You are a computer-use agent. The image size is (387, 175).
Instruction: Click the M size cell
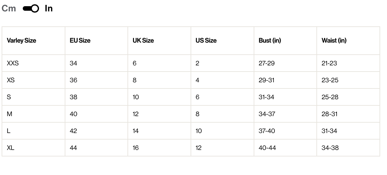tap(9, 114)
